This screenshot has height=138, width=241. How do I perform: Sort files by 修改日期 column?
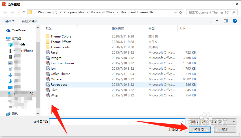pos(118,29)
